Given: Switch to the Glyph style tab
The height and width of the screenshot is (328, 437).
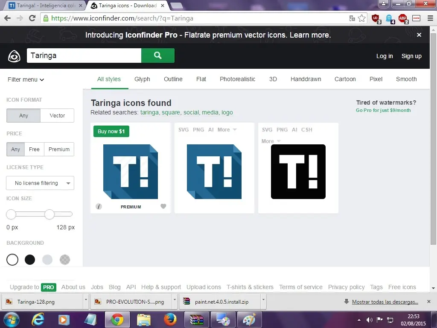Looking at the screenshot, I should click(x=142, y=79).
